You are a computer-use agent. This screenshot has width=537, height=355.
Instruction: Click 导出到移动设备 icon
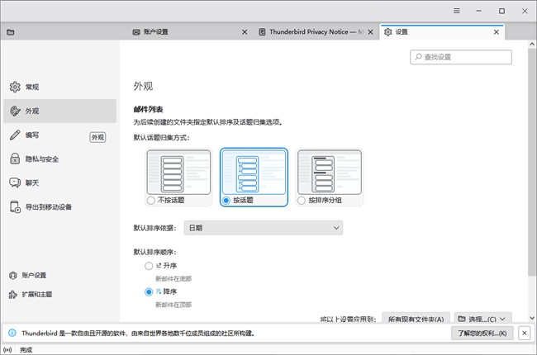[x=14, y=206]
